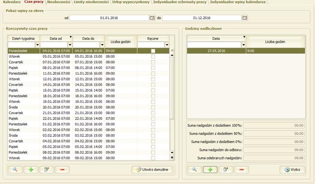Screen dimensions: 315x184
Task: Toggle Ręczne checkbox for 15.01.2016 row
Action: [153, 90]
